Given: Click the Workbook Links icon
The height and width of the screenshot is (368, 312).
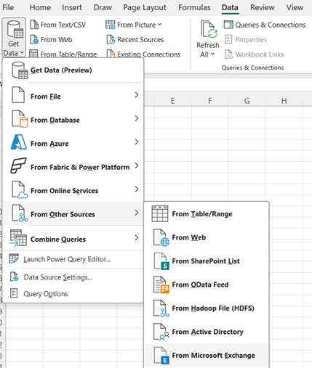Looking at the screenshot, I should [228, 54].
